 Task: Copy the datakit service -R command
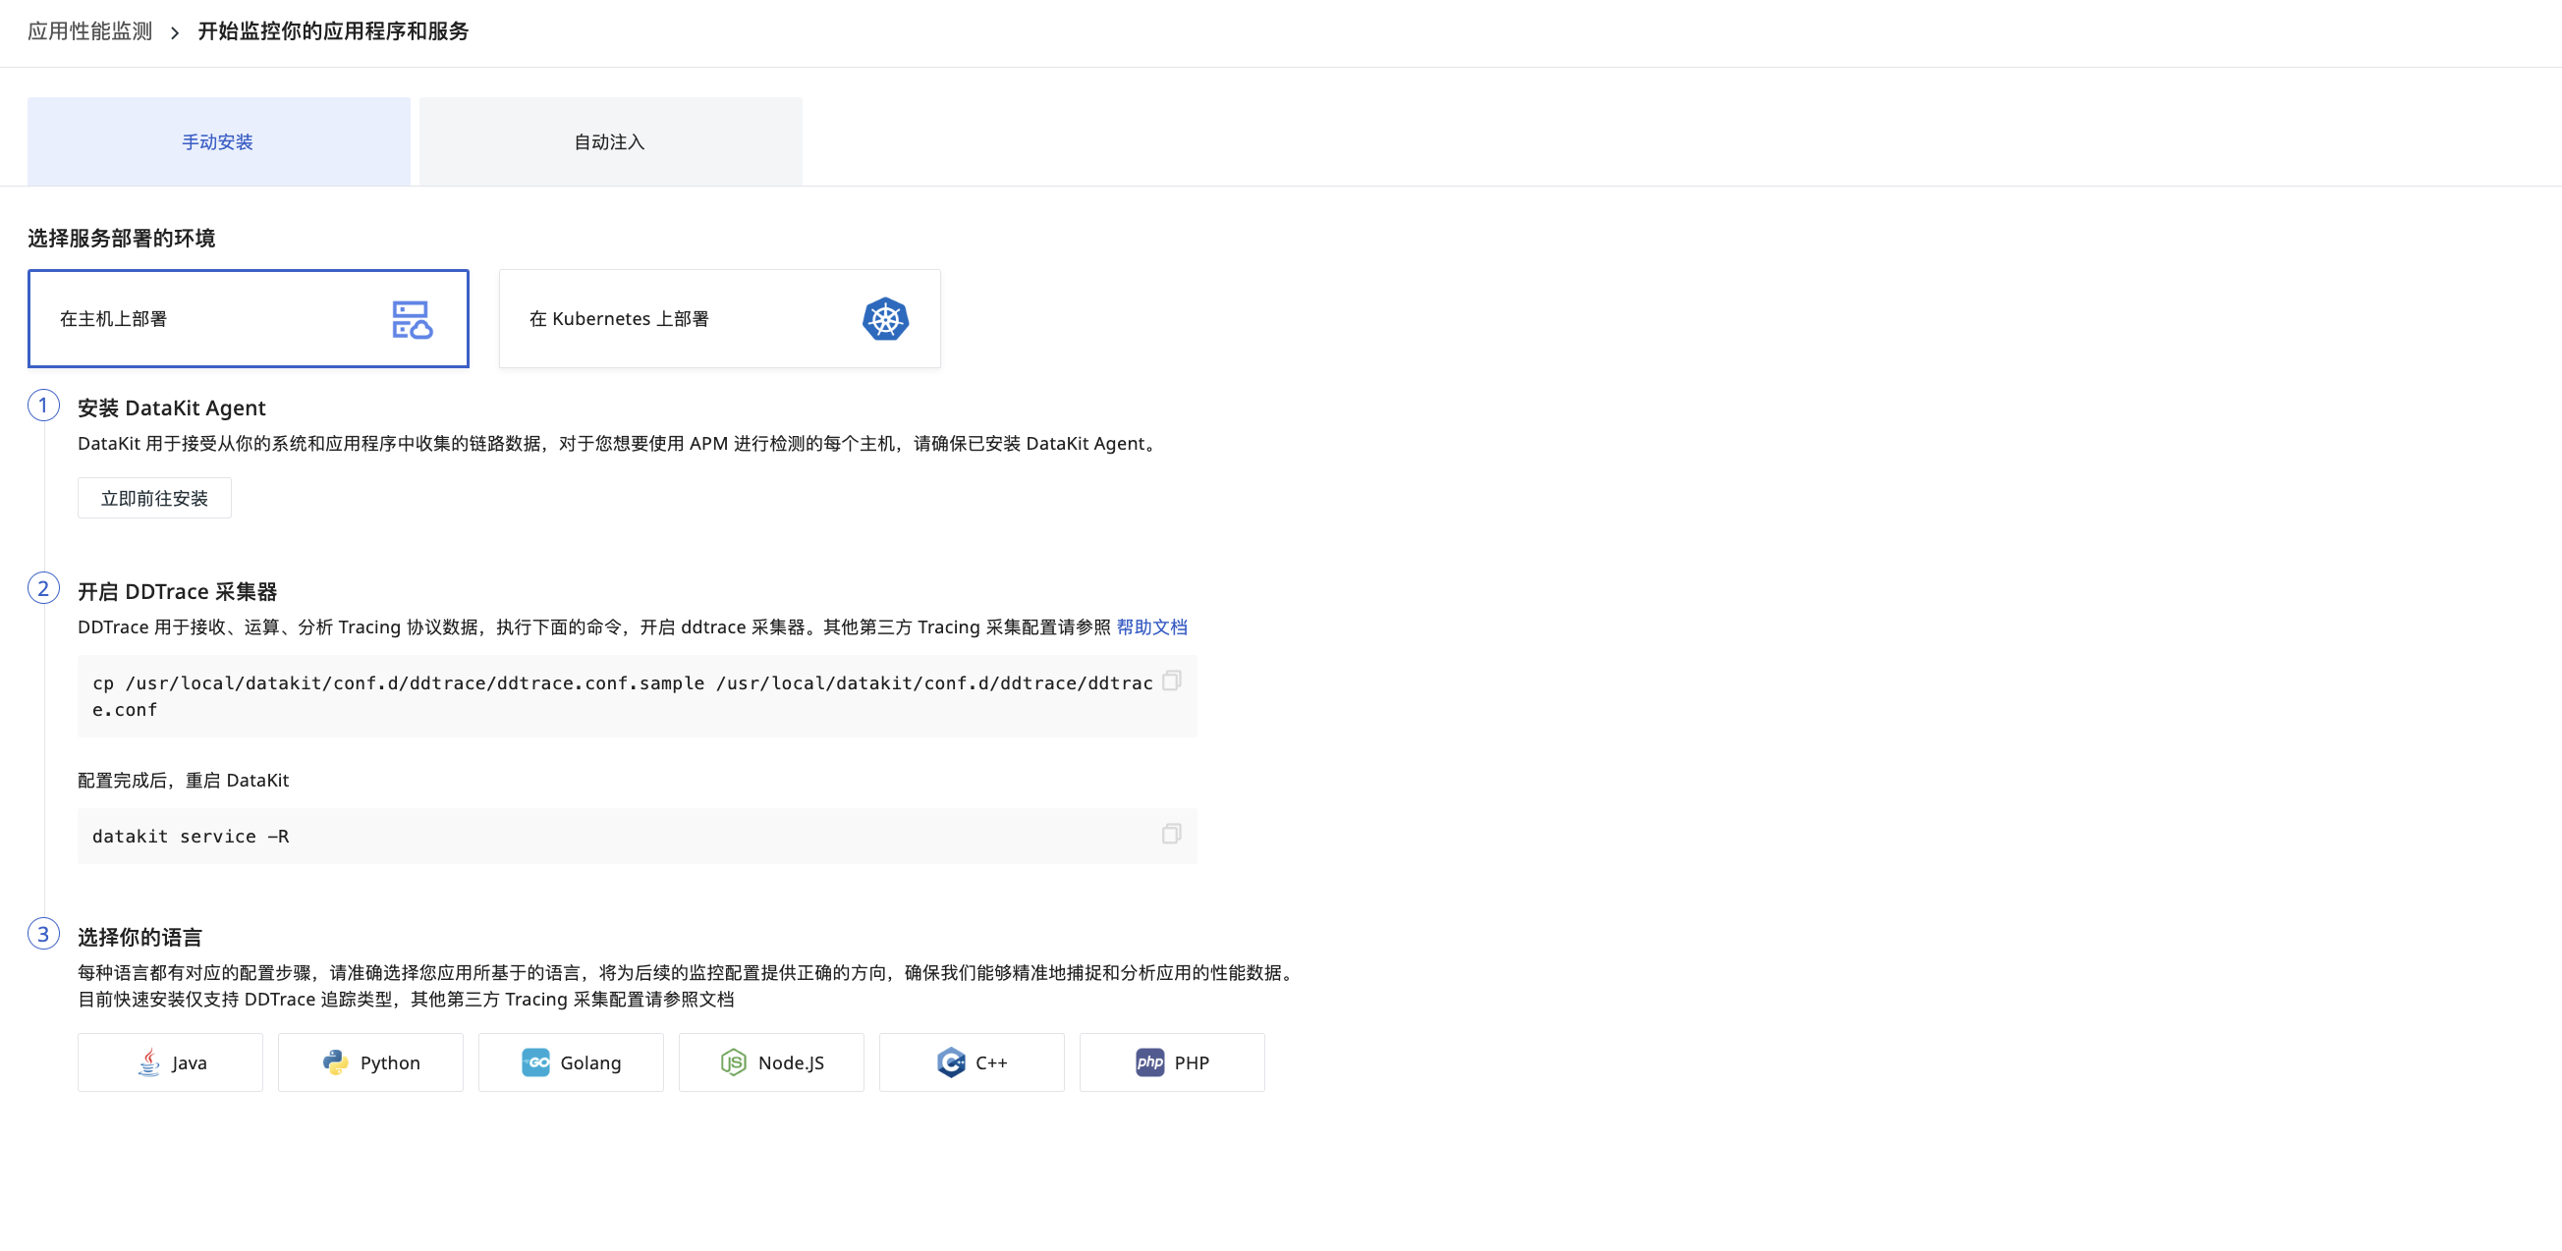coord(1172,835)
